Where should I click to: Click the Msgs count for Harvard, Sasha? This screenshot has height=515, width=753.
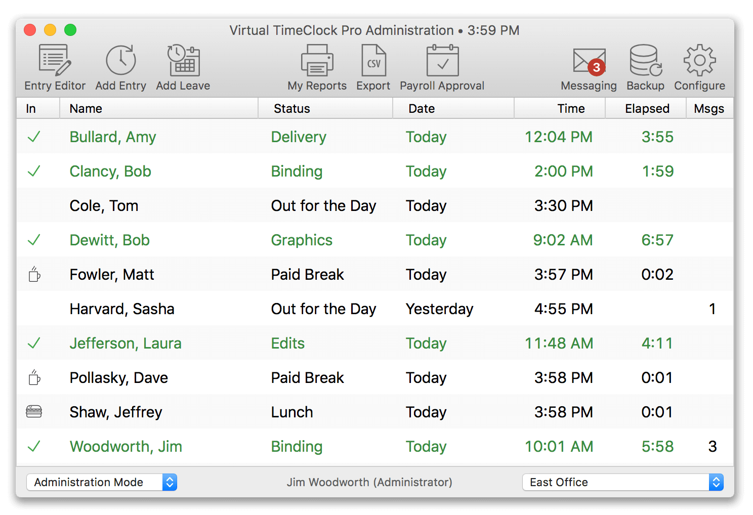click(712, 309)
